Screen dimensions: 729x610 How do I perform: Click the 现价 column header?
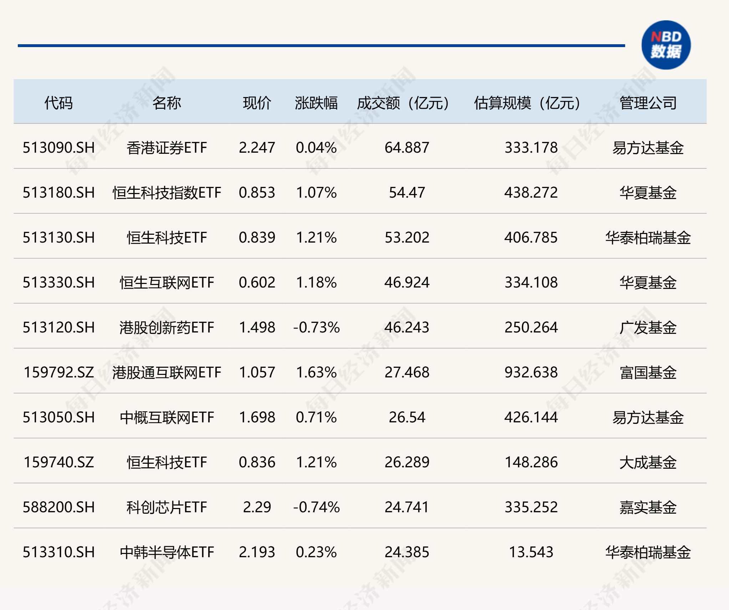[257, 103]
